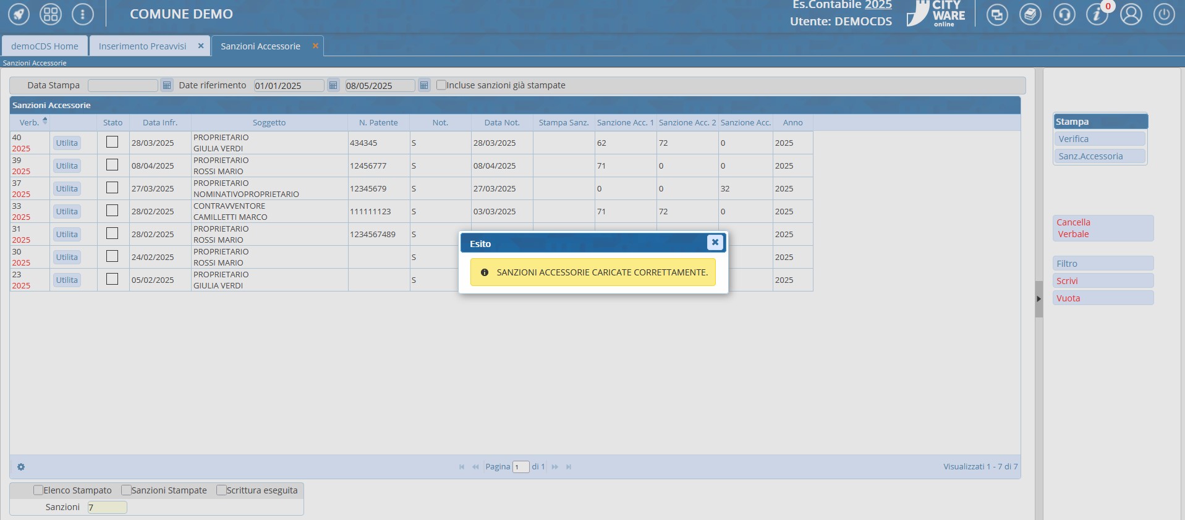
Task: Open calendar picker for Data Stampa
Action: point(167,85)
